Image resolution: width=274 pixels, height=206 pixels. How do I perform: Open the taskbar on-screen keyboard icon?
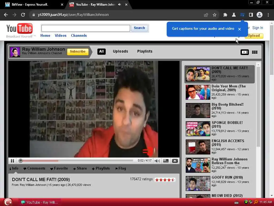[237, 203]
